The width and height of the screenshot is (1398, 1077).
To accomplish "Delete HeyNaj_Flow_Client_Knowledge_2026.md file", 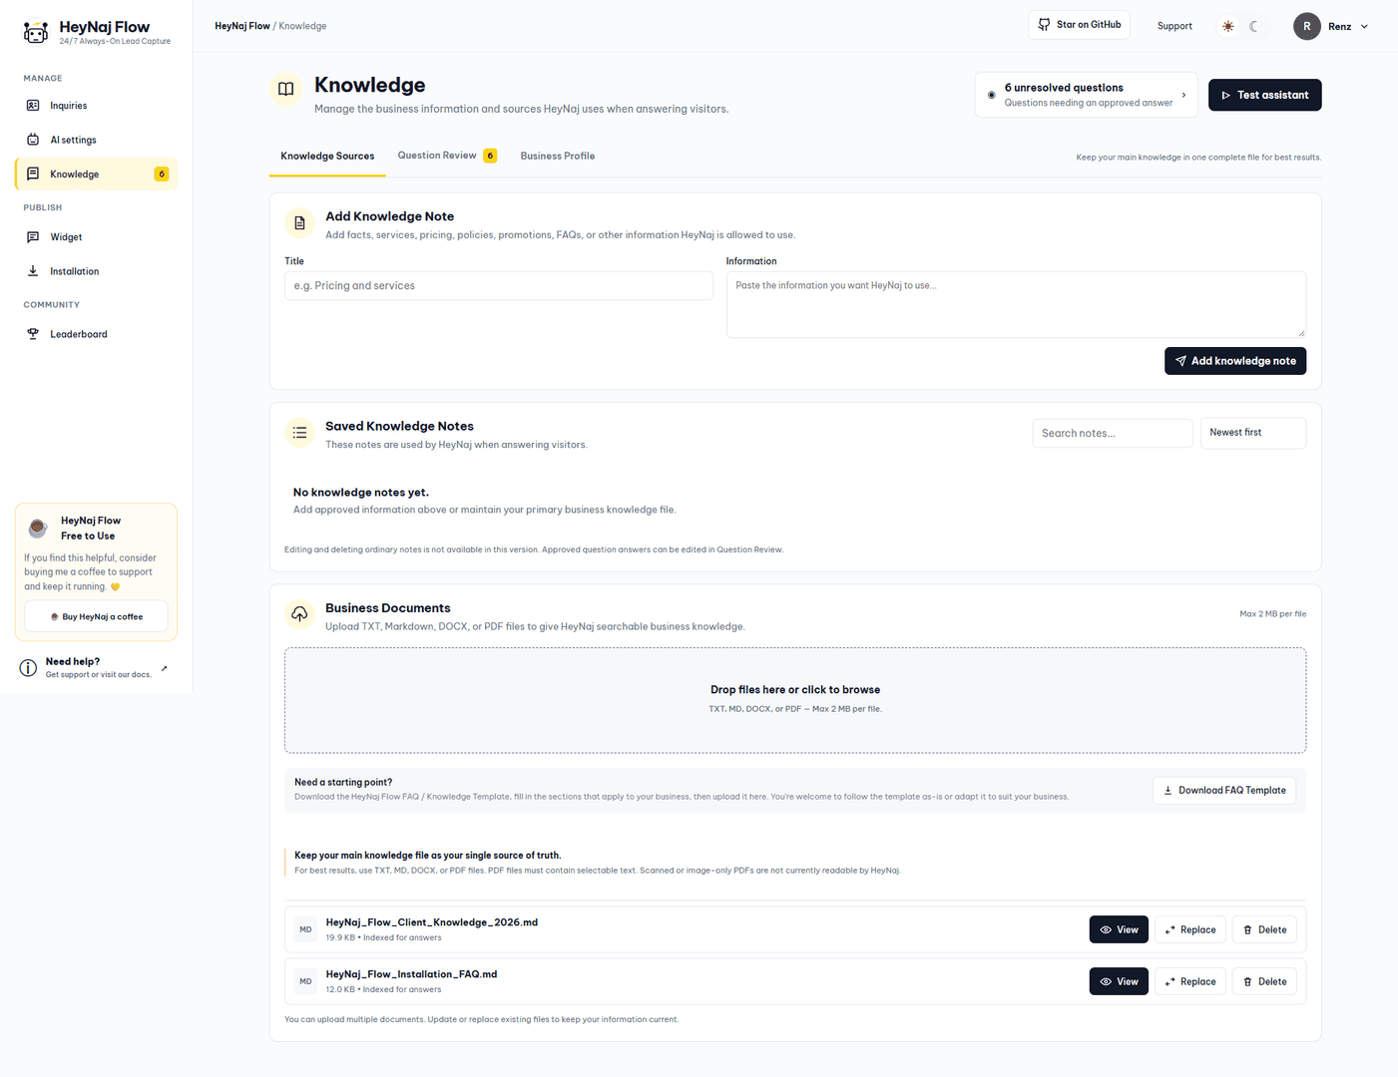I will pyautogui.click(x=1264, y=929).
